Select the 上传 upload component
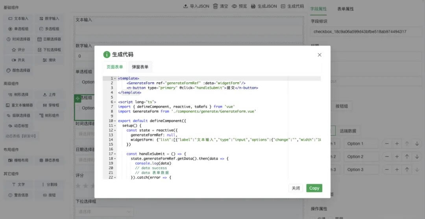This screenshot has width=425, height=219. (x=49, y=95)
